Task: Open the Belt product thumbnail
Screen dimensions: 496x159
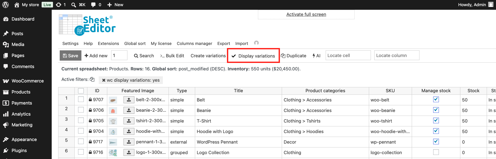Action: 113,100
